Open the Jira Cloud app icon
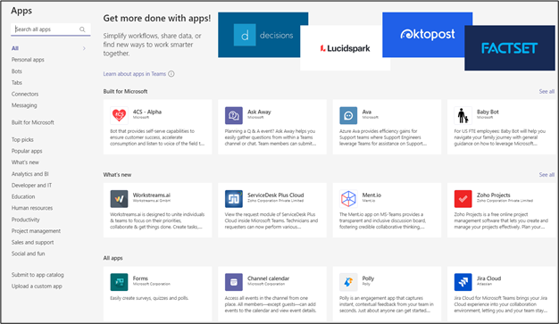The image size is (559, 324). pyautogui.click(x=463, y=282)
